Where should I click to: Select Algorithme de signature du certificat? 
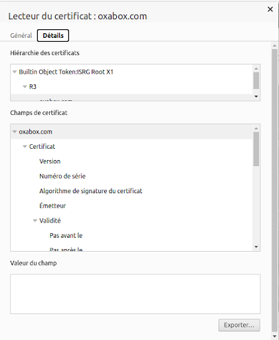click(x=91, y=191)
